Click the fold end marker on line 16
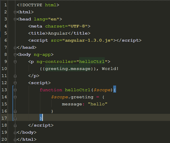This screenshot has height=143, width=170. click(15, 111)
